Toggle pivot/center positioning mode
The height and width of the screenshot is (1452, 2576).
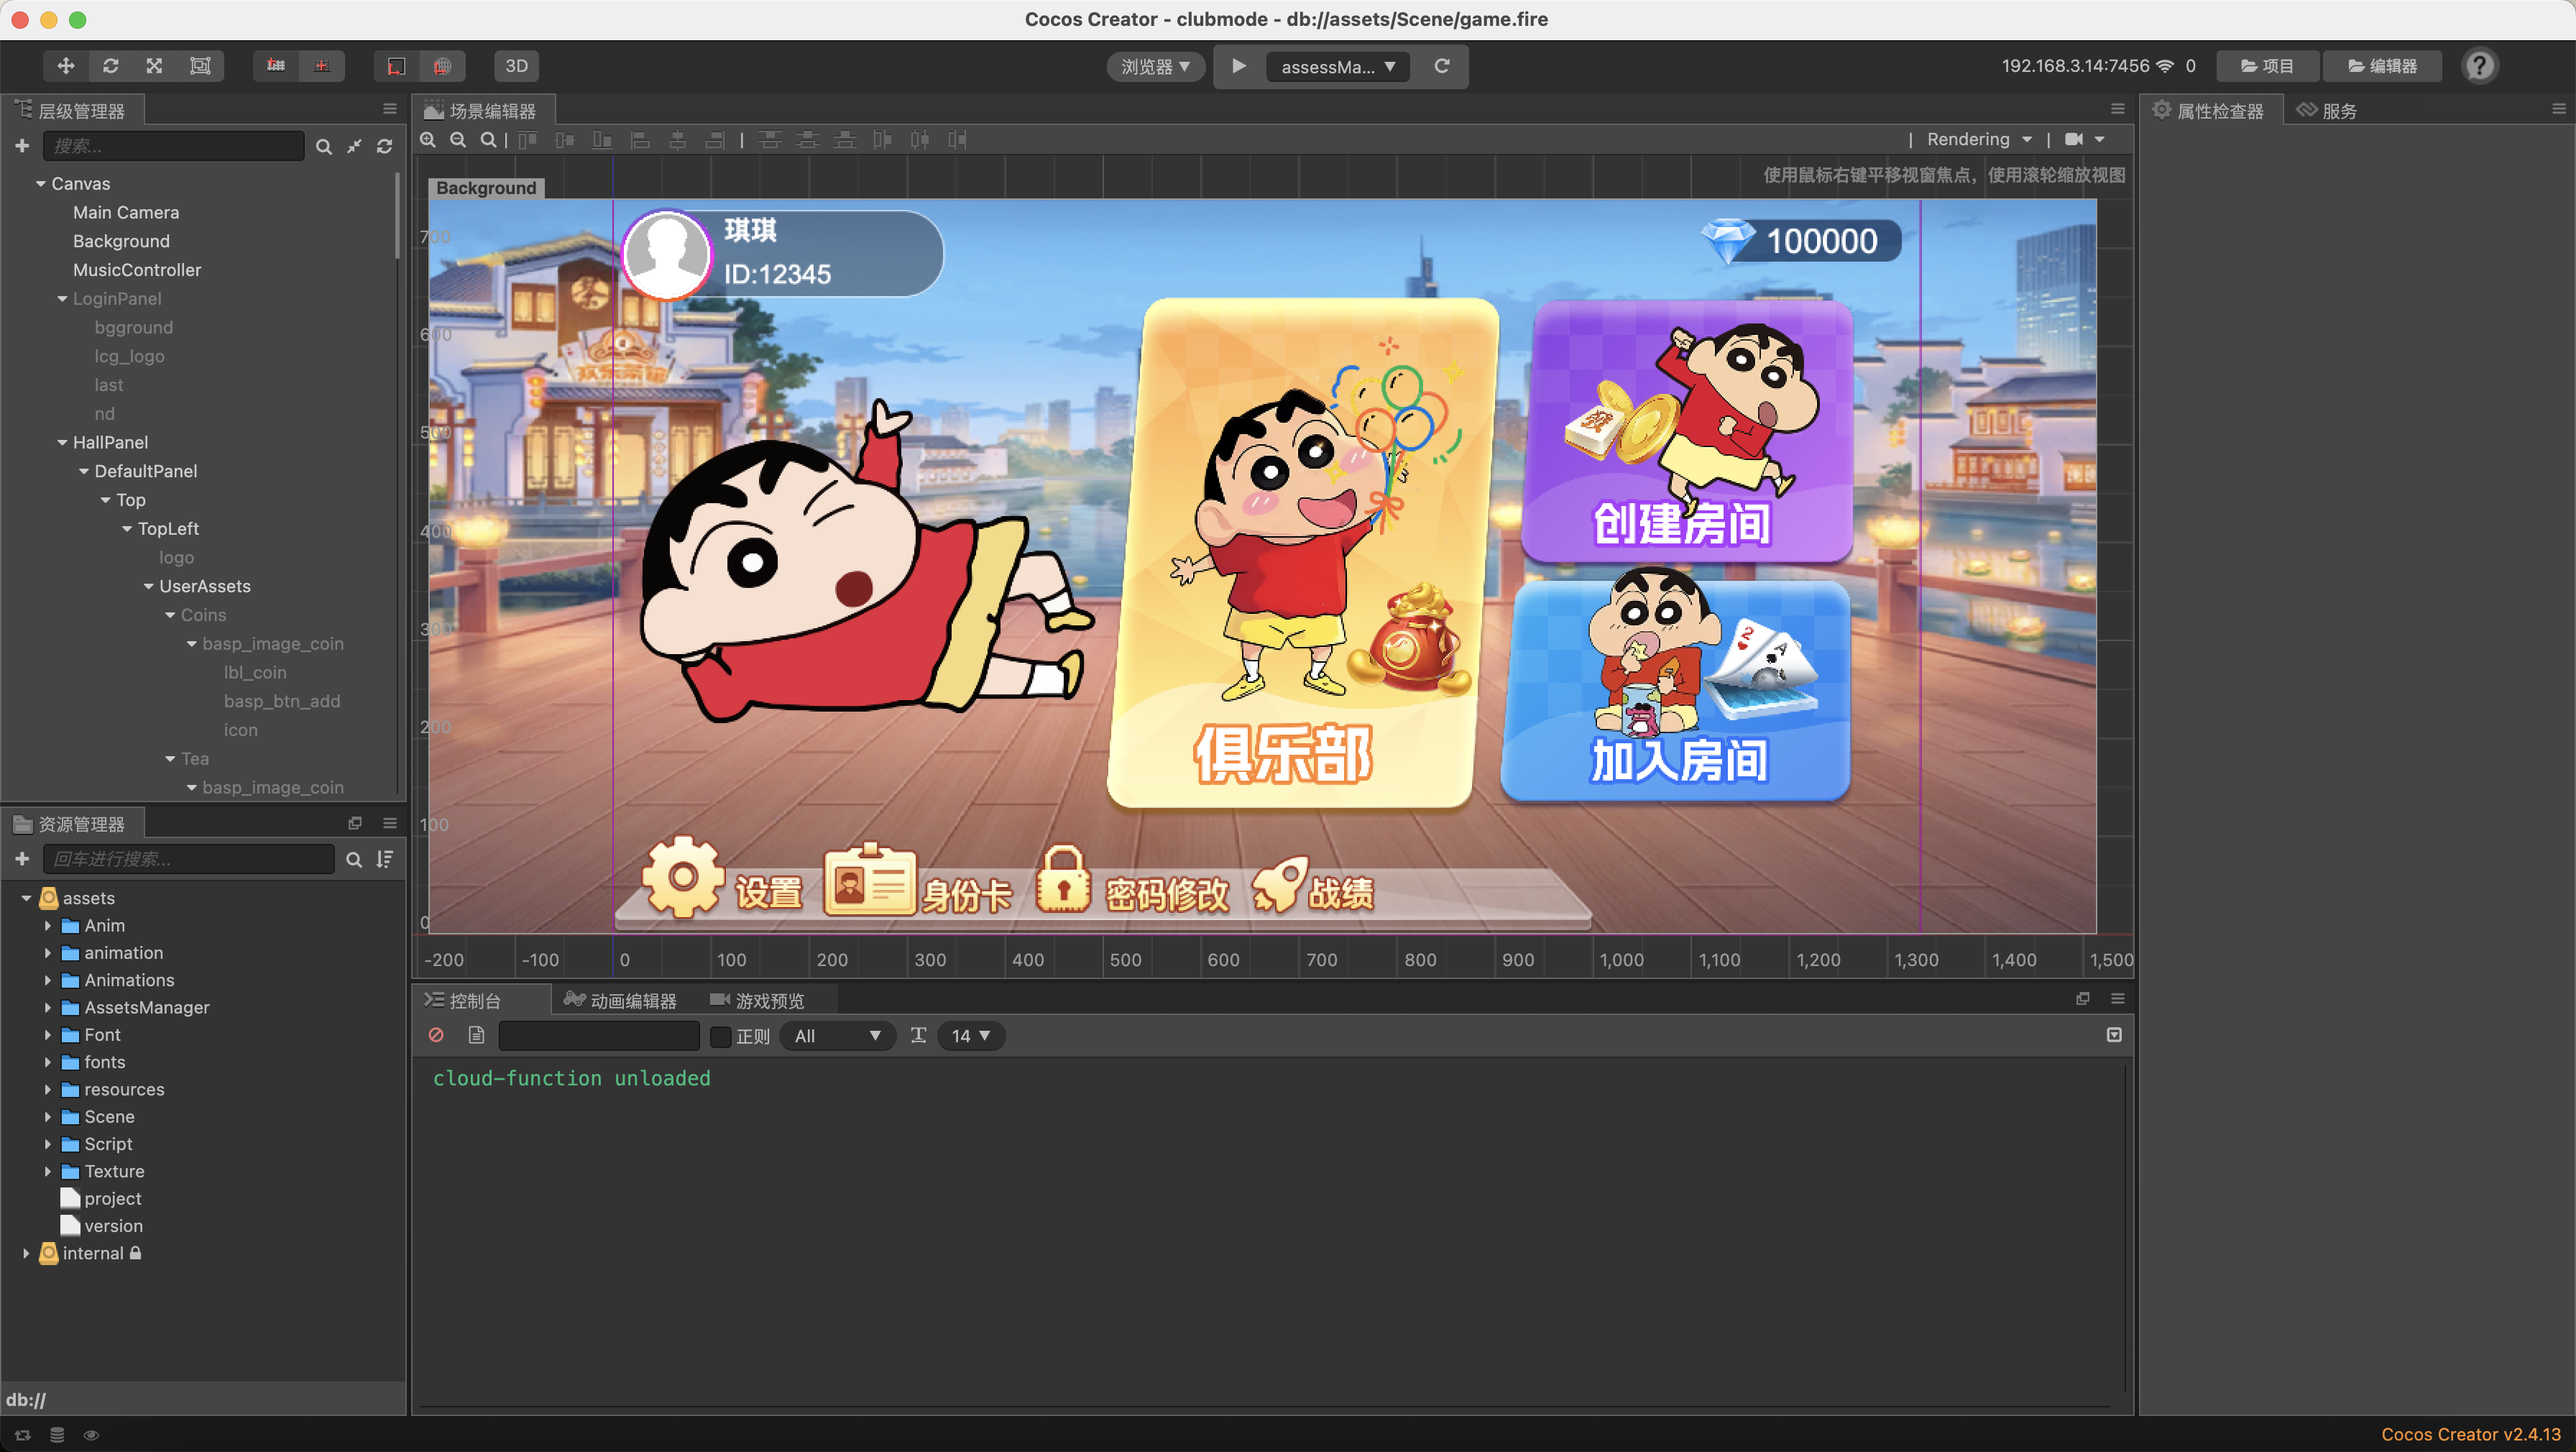coord(276,66)
